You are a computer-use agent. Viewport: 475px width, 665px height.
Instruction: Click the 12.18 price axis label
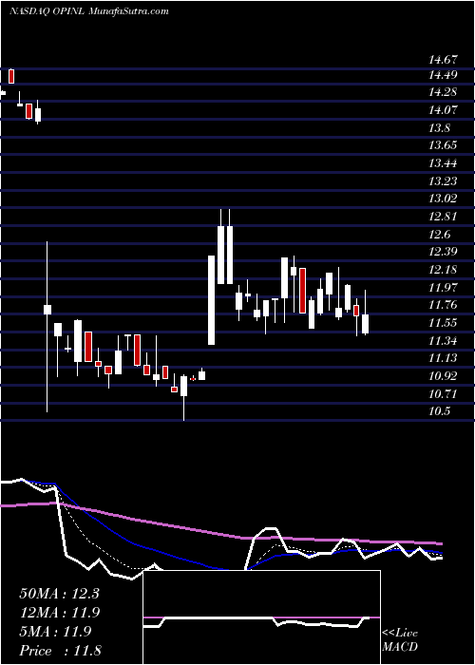(x=444, y=270)
